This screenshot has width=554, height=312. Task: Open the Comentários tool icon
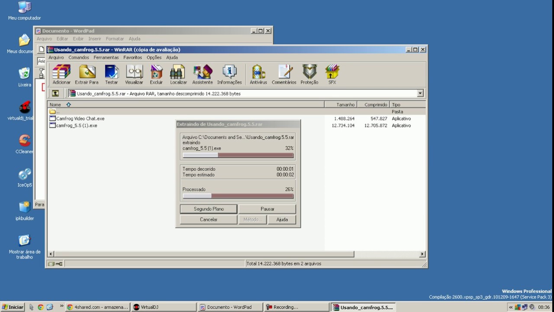tap(284, 75)
